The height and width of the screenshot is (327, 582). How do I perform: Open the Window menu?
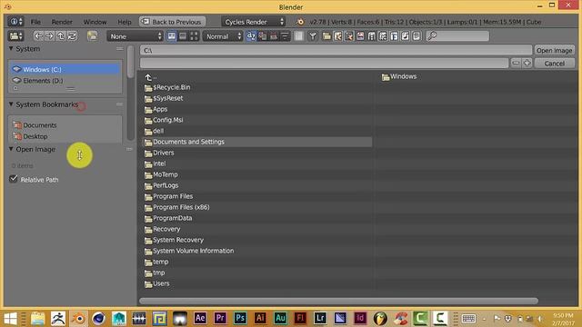tap(95, 22)
